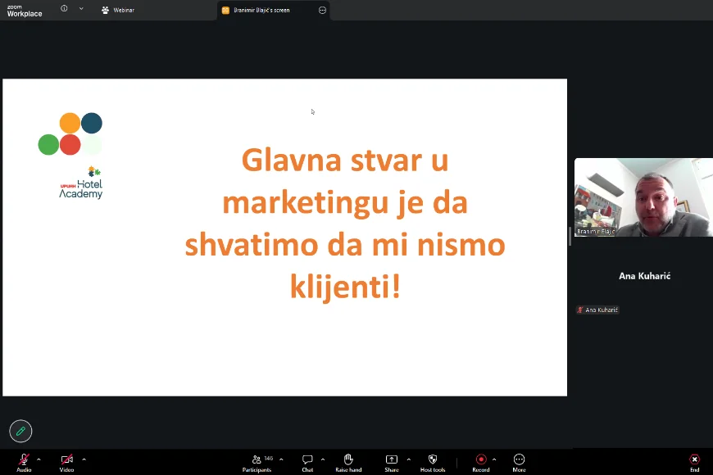
Task: Click the green annotate pencil icon
Action: coord(20,431)
